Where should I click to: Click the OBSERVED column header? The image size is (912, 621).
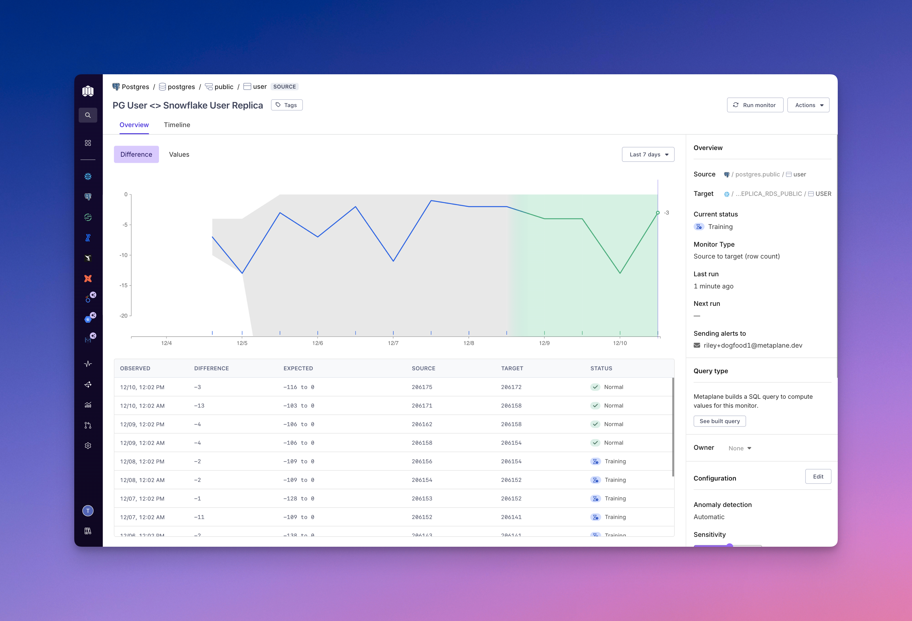pyautogui.click(x=135, y=369)
